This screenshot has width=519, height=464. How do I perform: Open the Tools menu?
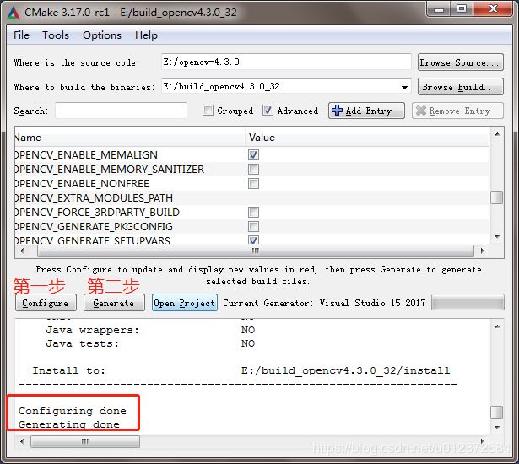click(x=56, y=35)
